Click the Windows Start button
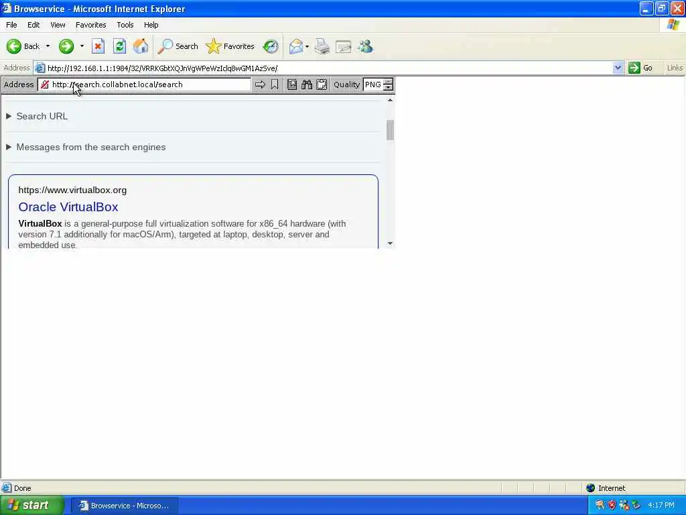Viewport: 686px width, 515px height. tap(32, 506)
